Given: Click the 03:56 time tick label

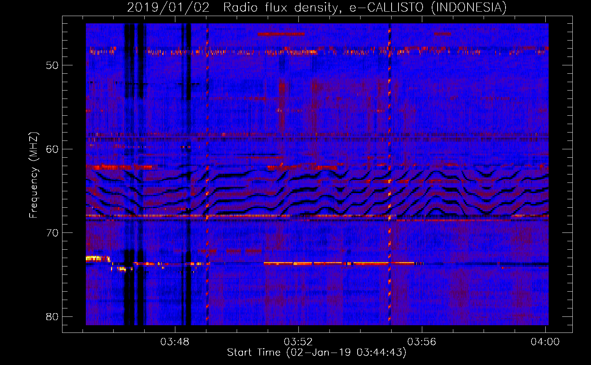Looking at the screenshot, I should pyautogui.click(x=422, y=342).
